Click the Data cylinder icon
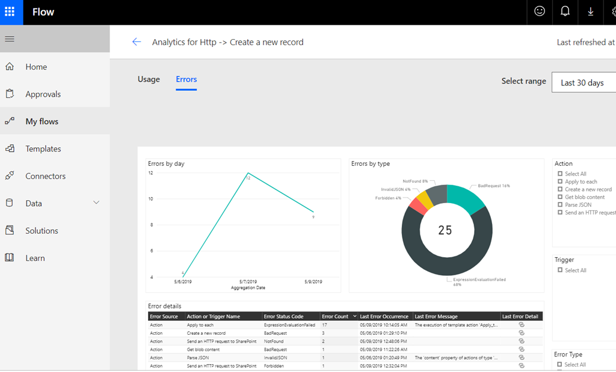 [x=10, y=203]
